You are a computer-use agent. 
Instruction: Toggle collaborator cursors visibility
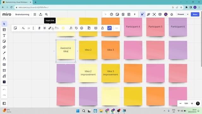[x=142, y=14]
